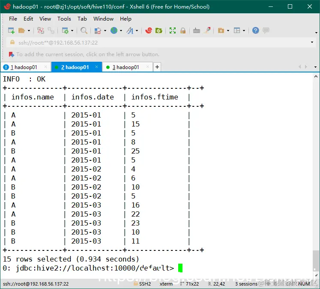Click the Font toolbar icon

coord(130,30)
